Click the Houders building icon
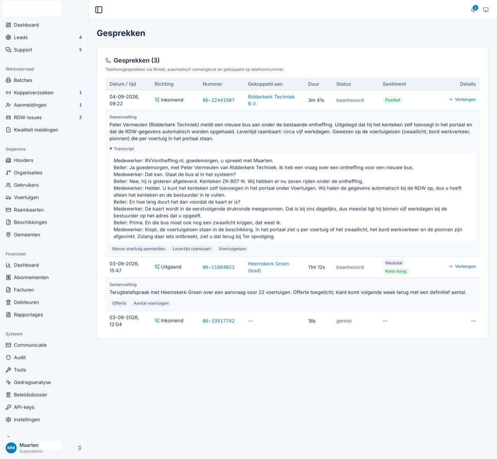This screenshot has height=459, width=497. coord(8,160)
